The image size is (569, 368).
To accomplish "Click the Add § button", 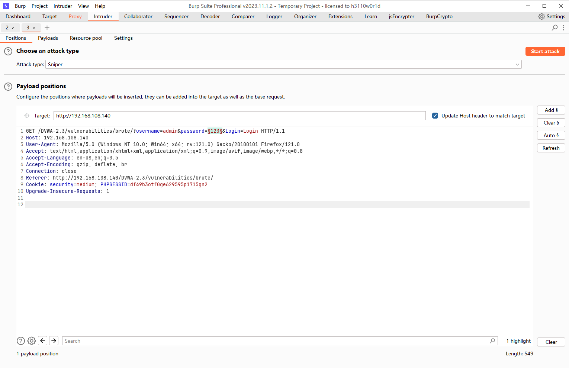I will (x=551, y=110).
